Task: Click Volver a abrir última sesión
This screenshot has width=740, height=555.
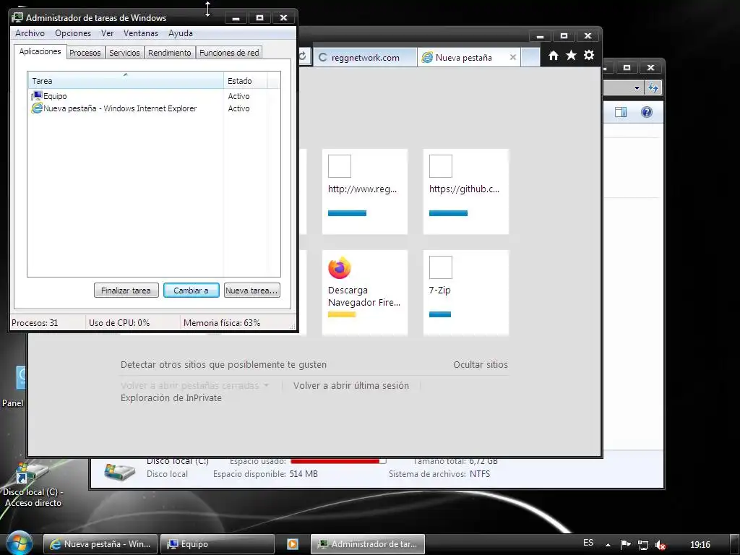Action: (x=351, y=386)
